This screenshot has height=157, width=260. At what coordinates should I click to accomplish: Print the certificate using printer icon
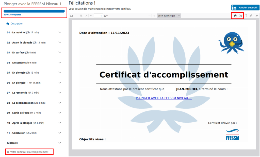tap(235, 16)
